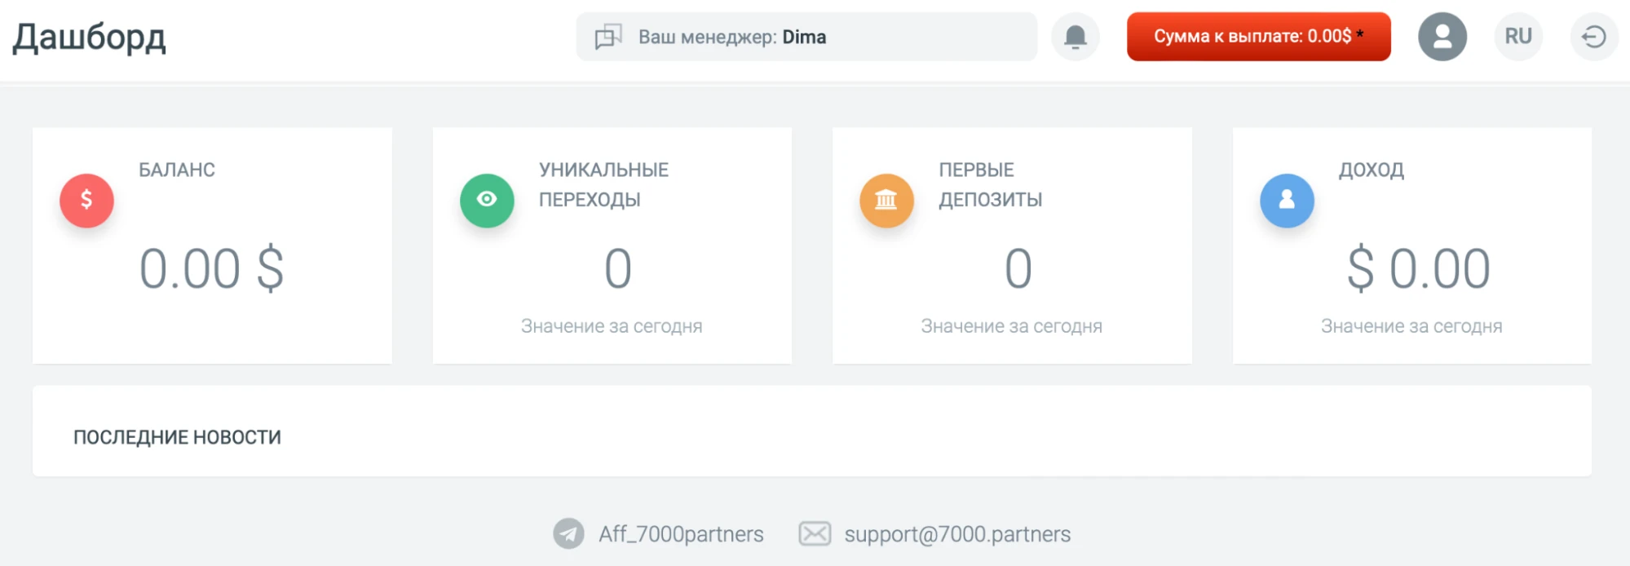
Task: Click the '0' value in First Deposits card
Action: pos(1018,269)
